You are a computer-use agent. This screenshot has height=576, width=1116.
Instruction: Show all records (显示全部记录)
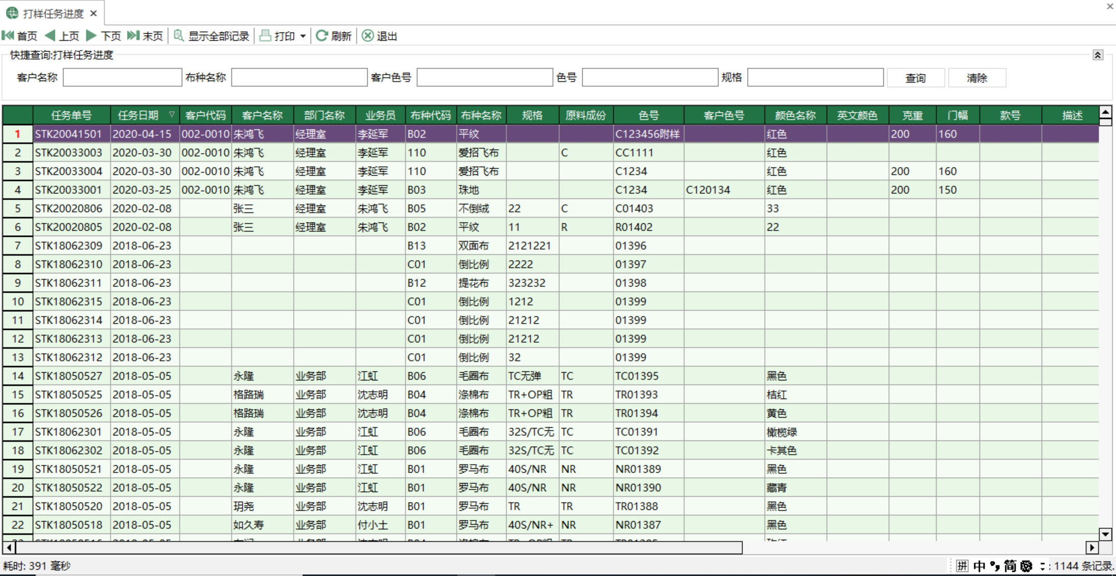(x=212, y=36)
